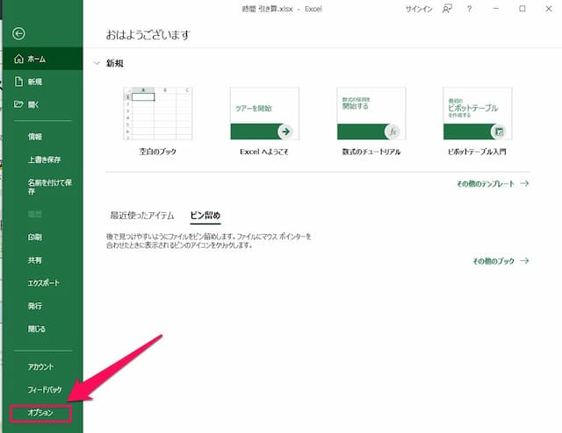The height and width of the screenshot is (433, 562).
Task: Click the arrow icon on the tour template
Action: point(285,131)
